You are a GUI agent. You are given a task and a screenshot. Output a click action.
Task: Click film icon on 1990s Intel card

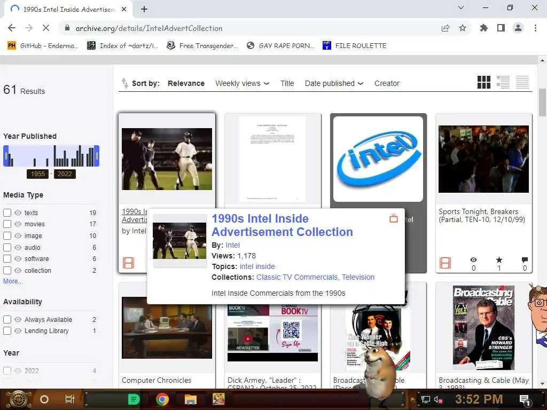click(x=128, y=263)
